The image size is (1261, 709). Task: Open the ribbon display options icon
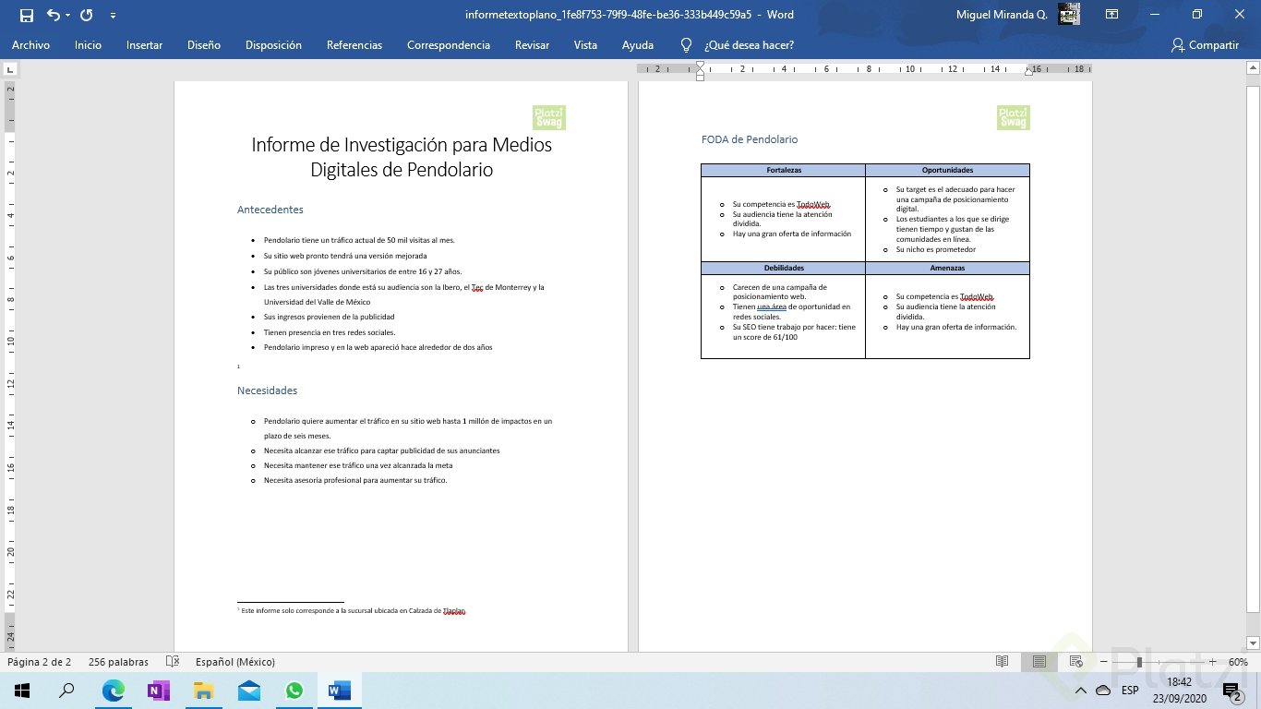click(1112, 15)
